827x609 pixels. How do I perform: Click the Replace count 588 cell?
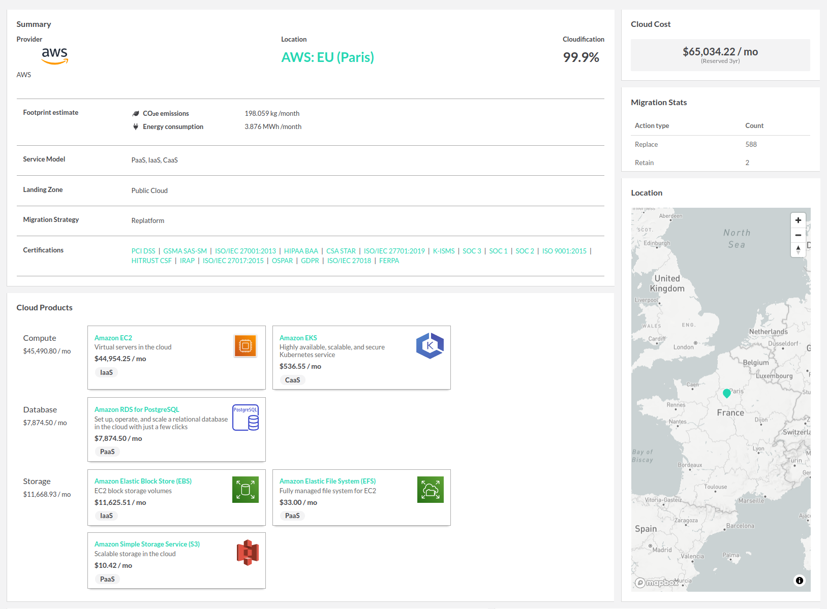pos(751,144)
